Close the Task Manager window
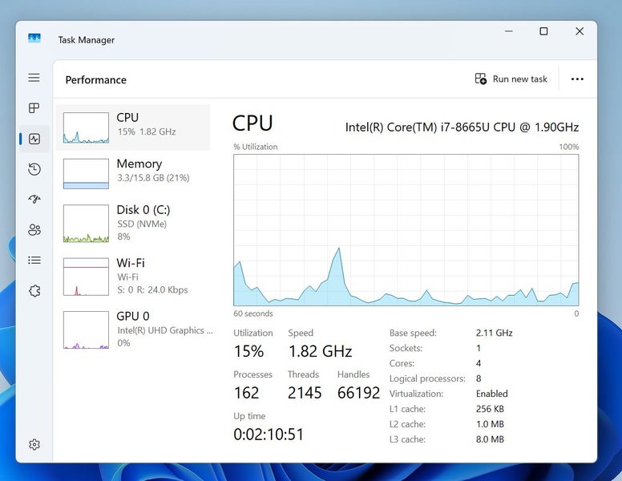622x481 pixels. point(580,31)
